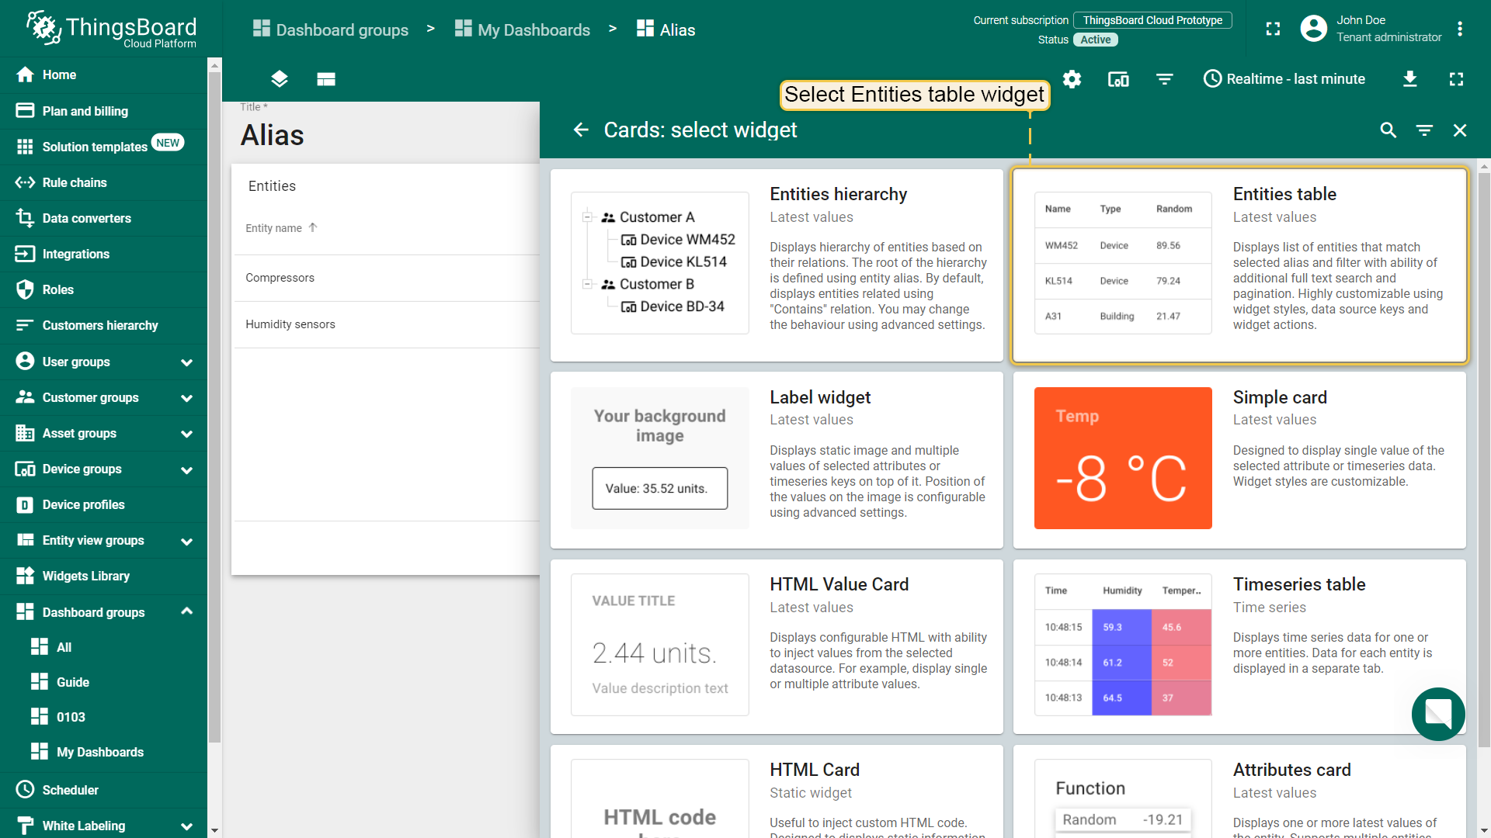Open the Roles page
1491x838 pixels.
click(x=103, y=289)
